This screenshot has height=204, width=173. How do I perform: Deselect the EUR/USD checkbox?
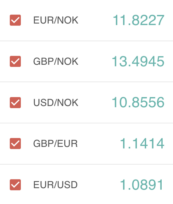(15, 185)
